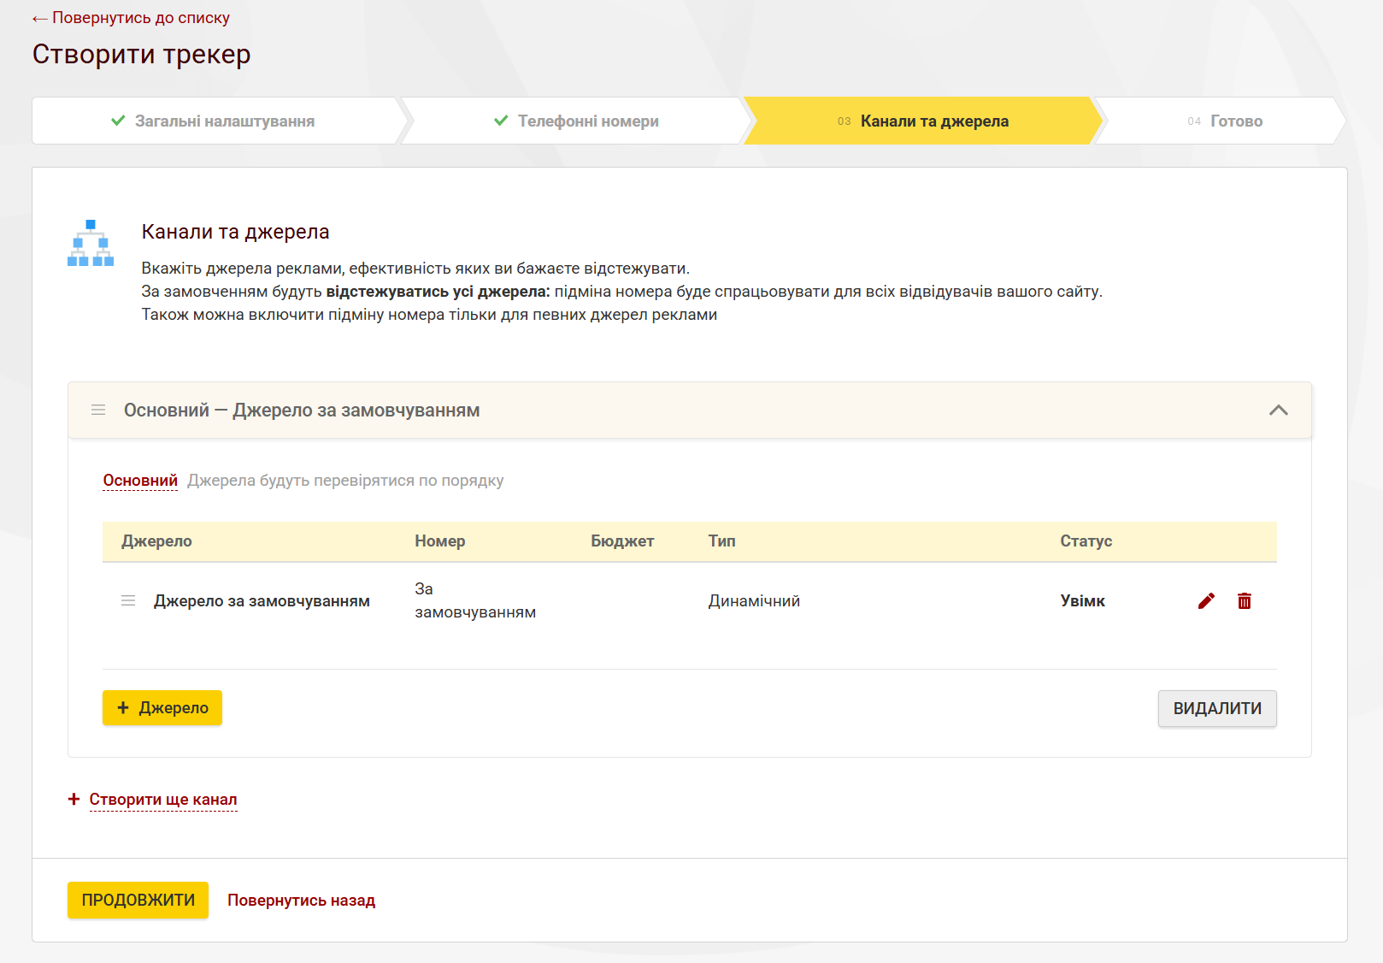Go to the Готово step
Screen dimensions: 1383x963
pyautogui.click(x=1224, y=121)
